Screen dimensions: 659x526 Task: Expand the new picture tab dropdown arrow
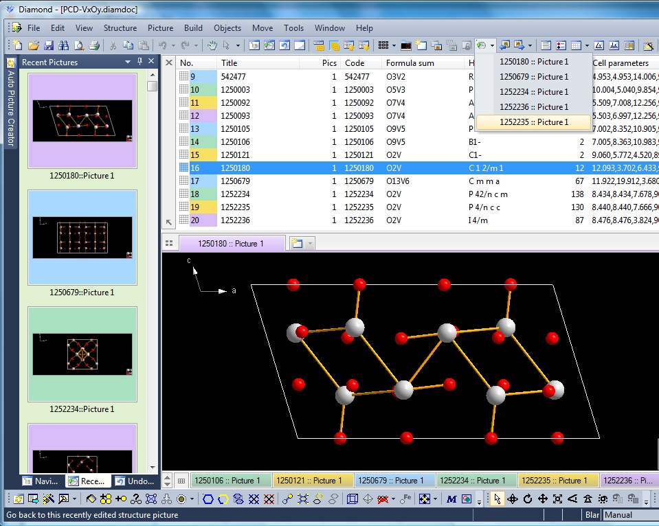pyautogui.click(x=310, y=243)
